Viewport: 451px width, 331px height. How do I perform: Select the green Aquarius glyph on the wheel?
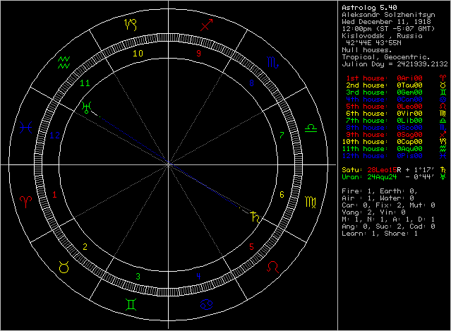(x=64, y=61)
